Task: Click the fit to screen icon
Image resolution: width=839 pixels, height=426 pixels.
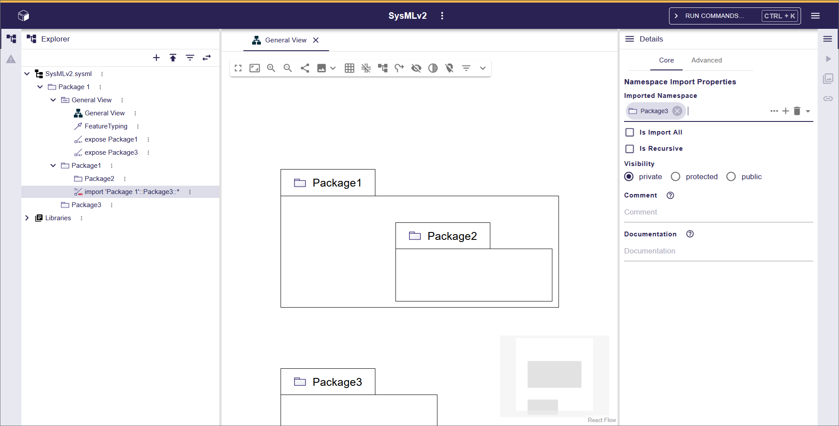Action: 255,68
